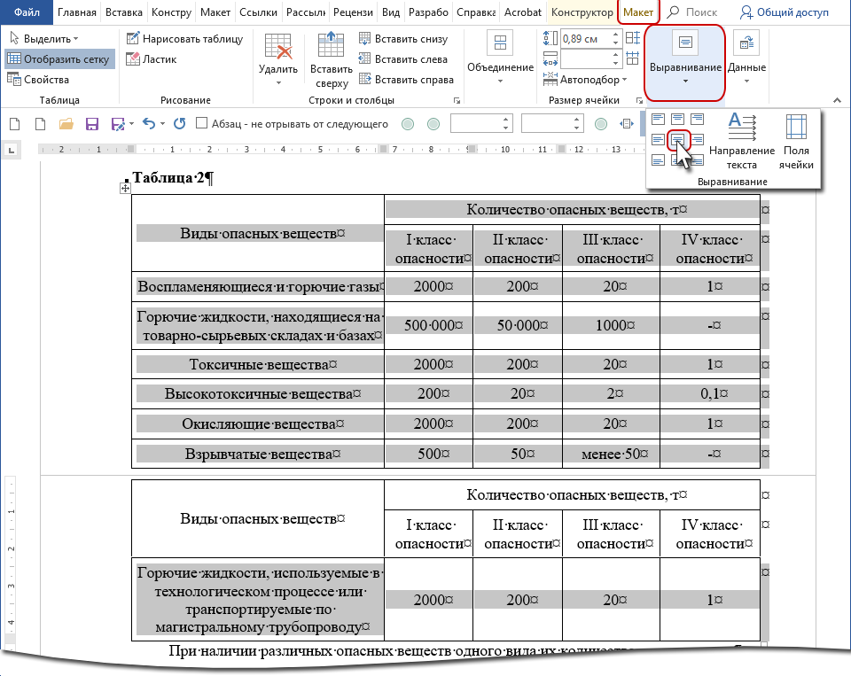Toggle 'Абзац - не отрывать от следующего' checkbox
Viewport: 851px width, 676px height.
[x=202, y=124]
